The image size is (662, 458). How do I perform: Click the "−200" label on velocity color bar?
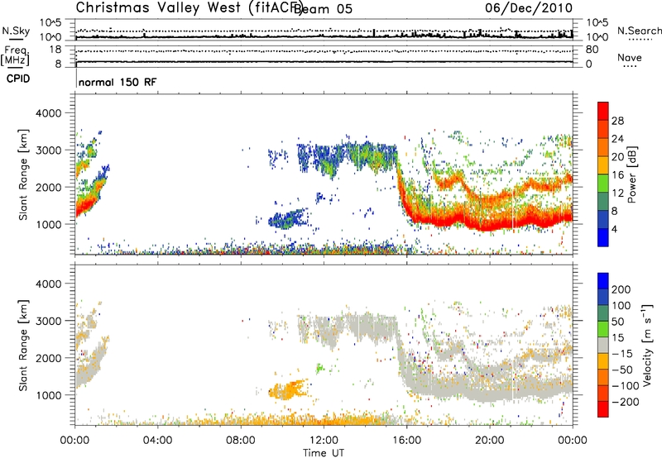click(x=625, y=402)
